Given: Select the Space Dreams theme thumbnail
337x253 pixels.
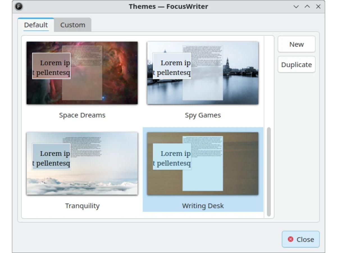Looking at the screenshot, I should click(x=82, y=73).
